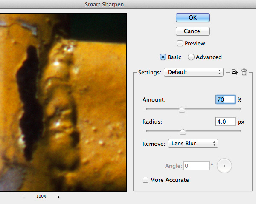Zoom in the preview with plus icon
This screenshot has width=256, height=204.
pyautogui.click(x=58, y=197)
